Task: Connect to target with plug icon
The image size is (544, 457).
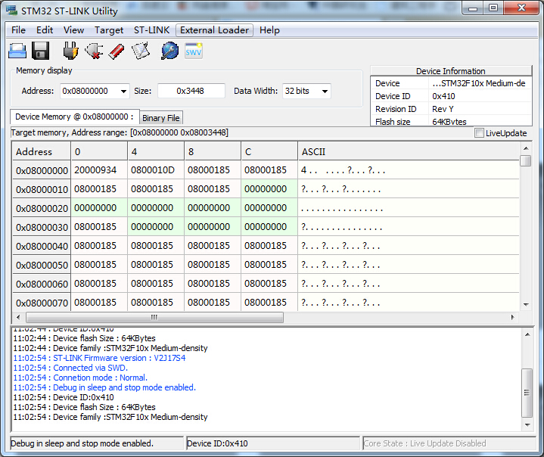Action: pos(70,51)
